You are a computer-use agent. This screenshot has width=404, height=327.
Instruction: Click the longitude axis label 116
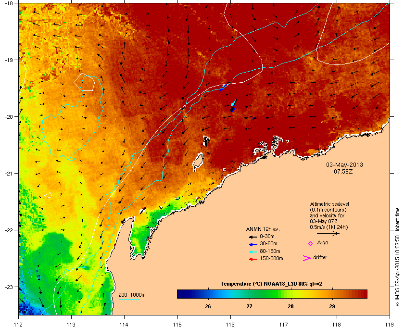point(230,325)
